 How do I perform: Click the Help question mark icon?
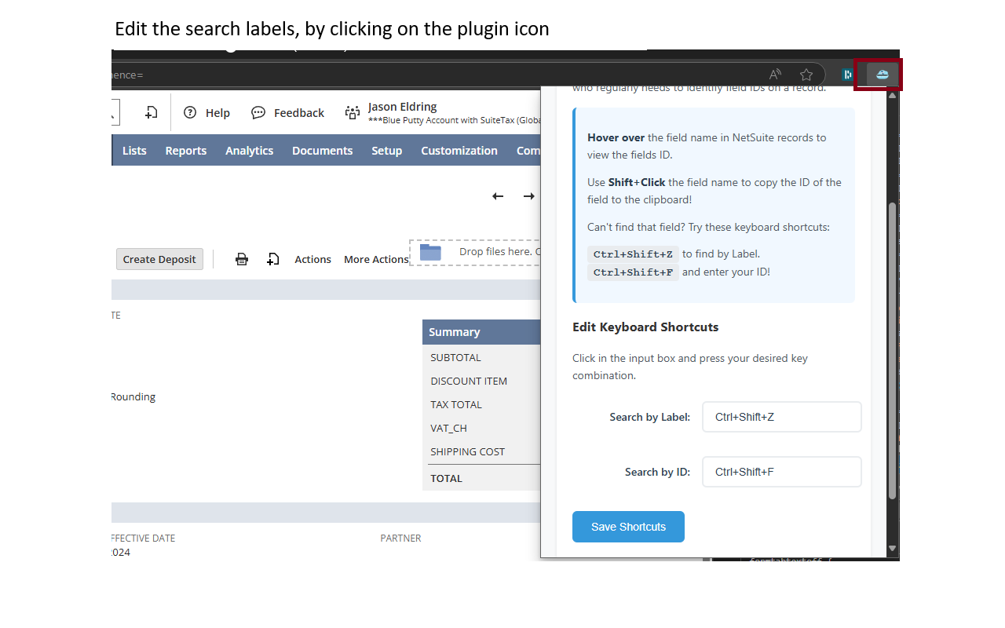(x=190, y=112)
